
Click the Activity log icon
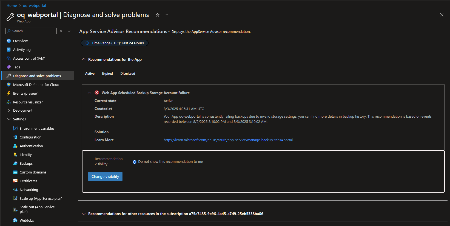pyautogui.click(x=9, y=50)
